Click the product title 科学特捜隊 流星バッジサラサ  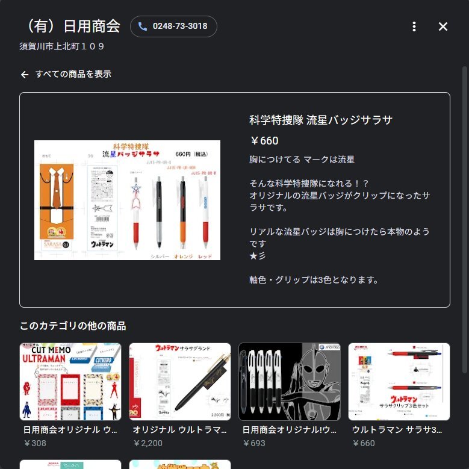pyautogui.click(x=321, y=120)
